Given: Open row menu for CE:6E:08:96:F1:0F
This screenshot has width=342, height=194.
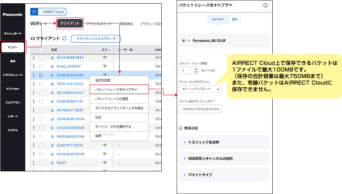Looking at the screenshot, I should pos(34,101).
